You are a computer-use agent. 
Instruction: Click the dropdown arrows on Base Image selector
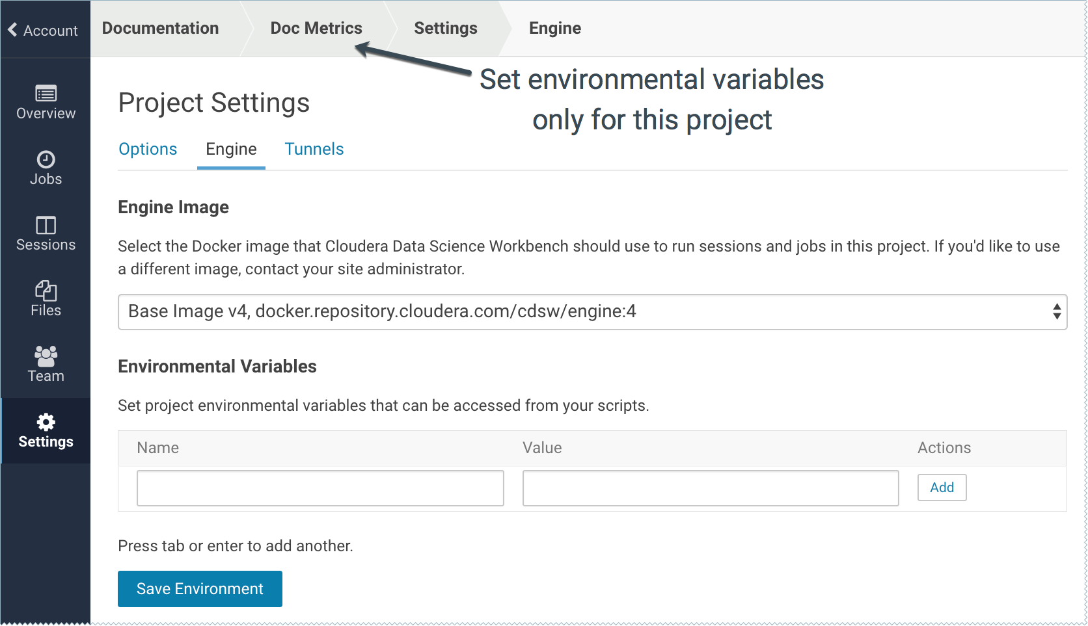tap(1057, 312)
